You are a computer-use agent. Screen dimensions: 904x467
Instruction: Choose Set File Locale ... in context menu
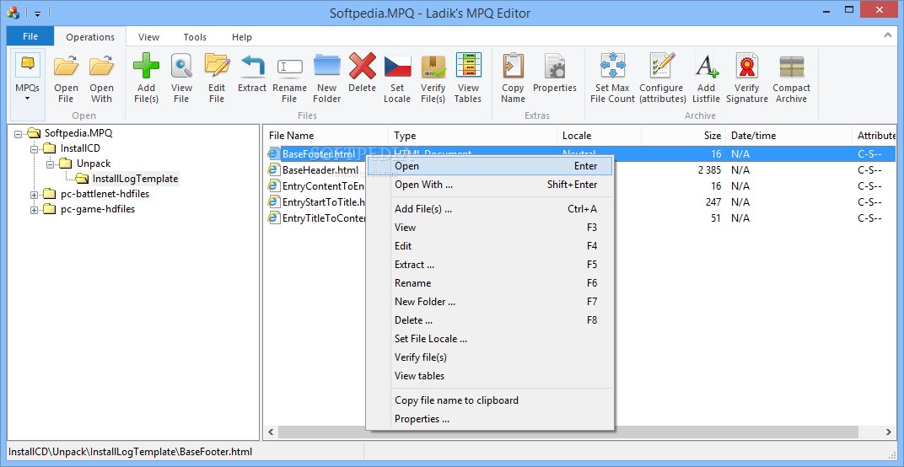click(x=490, y=338)
